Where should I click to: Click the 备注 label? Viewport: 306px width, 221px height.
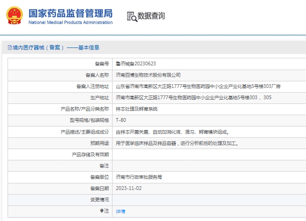(x=104, y=166)
